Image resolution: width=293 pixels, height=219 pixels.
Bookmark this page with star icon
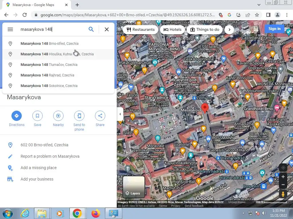point(257,15)
